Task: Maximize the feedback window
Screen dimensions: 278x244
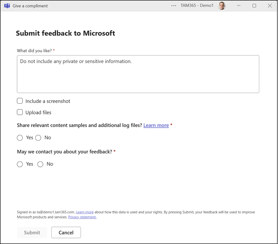Action: click(254, 6)
